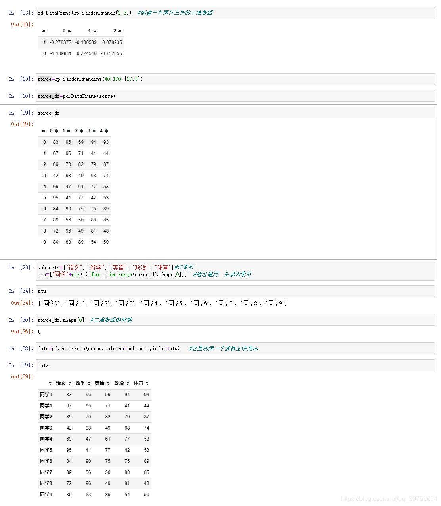
Task: Select row label 同学3 in data table
Action: tap(46, 428)
